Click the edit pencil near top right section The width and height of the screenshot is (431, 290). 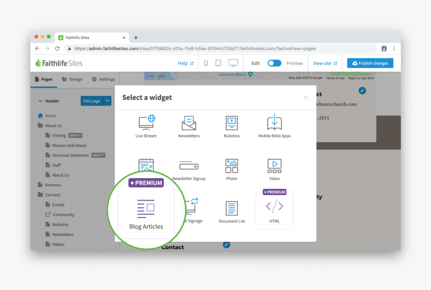tap(362, 90)
